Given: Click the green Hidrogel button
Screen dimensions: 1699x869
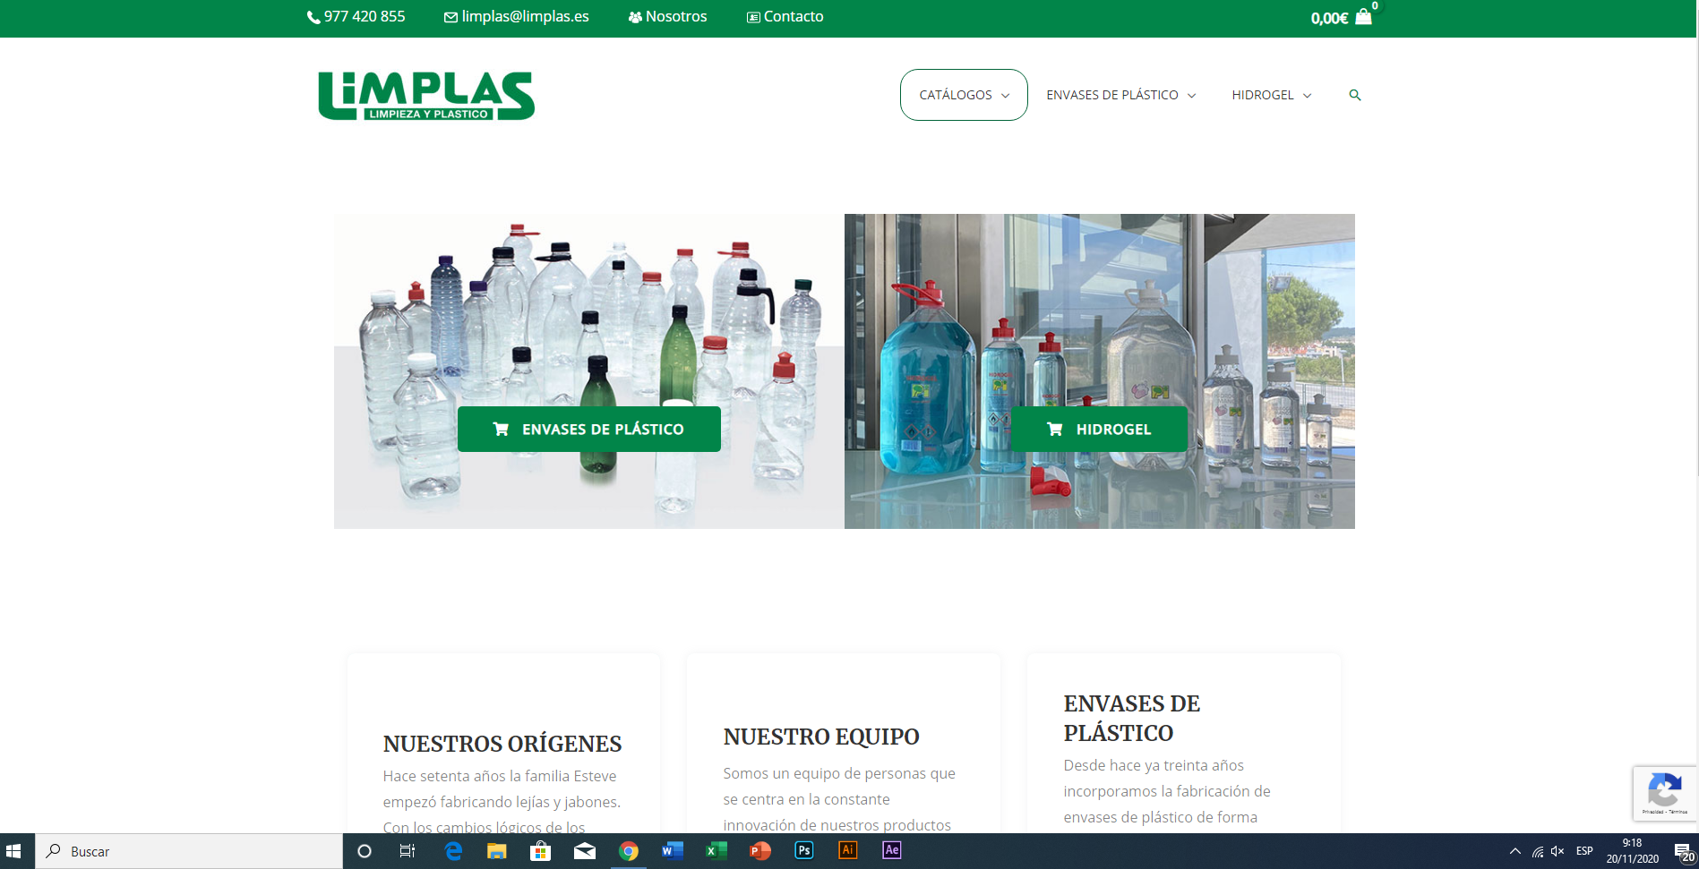Looking at the screenshot, I should (x=1099, y=430).
